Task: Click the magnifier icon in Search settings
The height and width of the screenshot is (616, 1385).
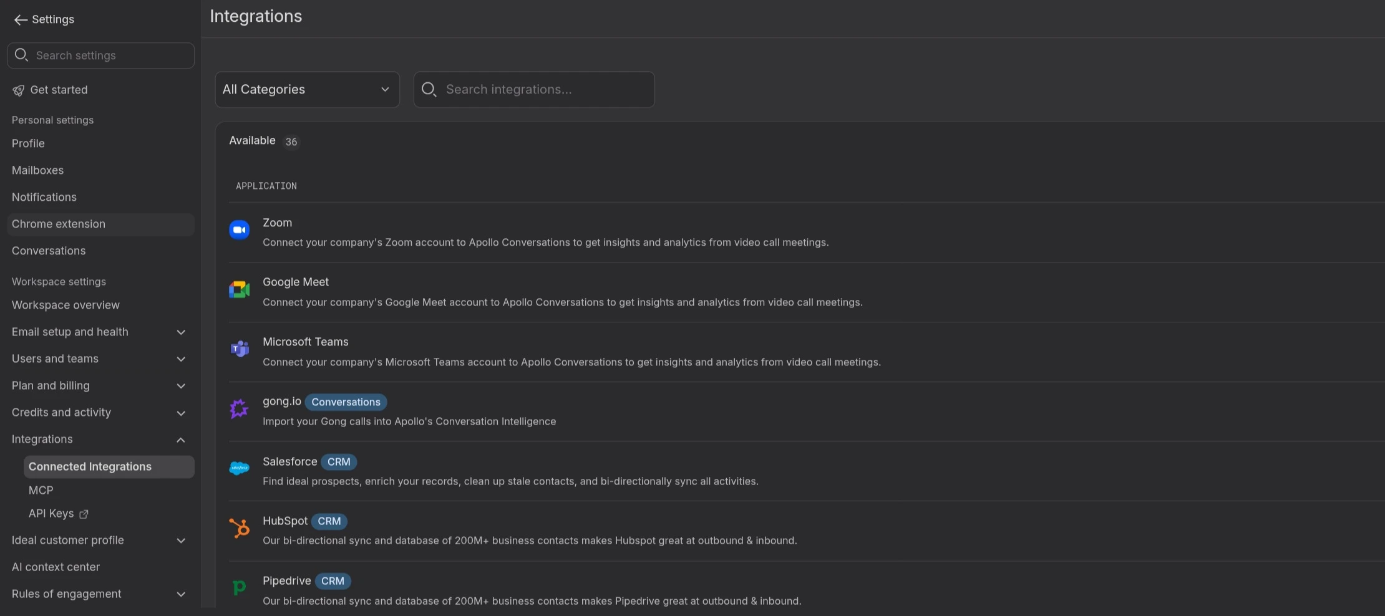Action: [x=21, y=55]
